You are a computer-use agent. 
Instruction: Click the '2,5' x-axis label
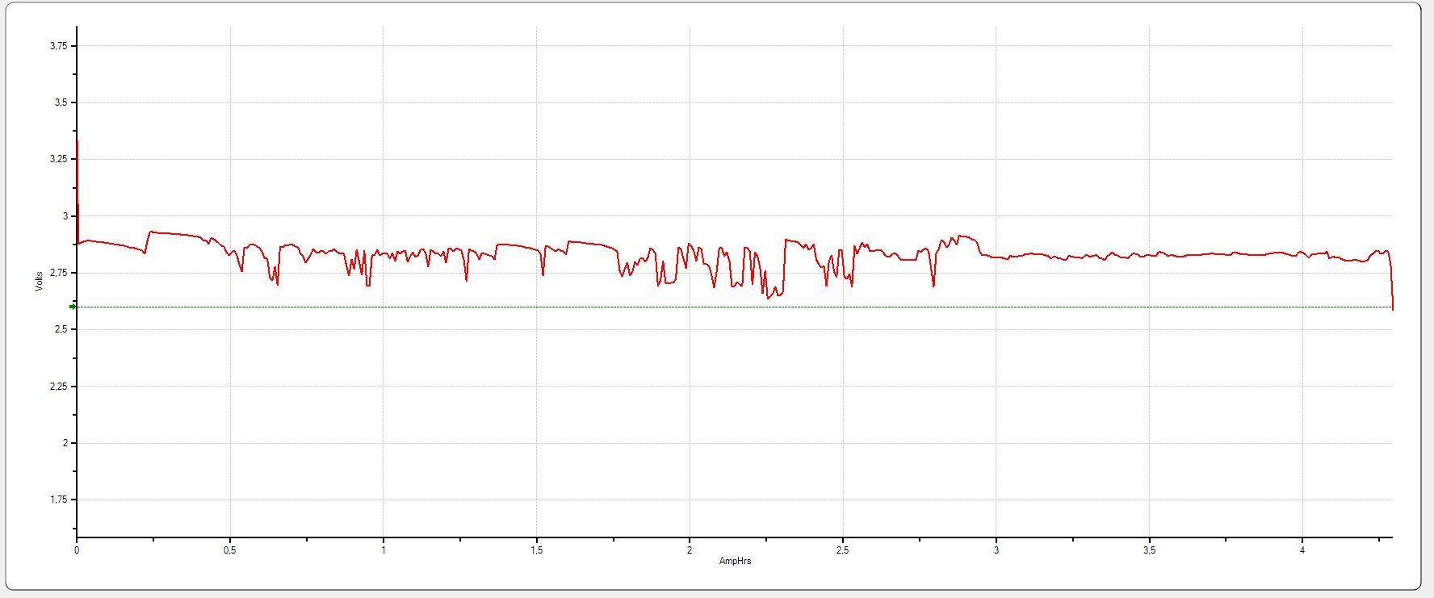843,550
